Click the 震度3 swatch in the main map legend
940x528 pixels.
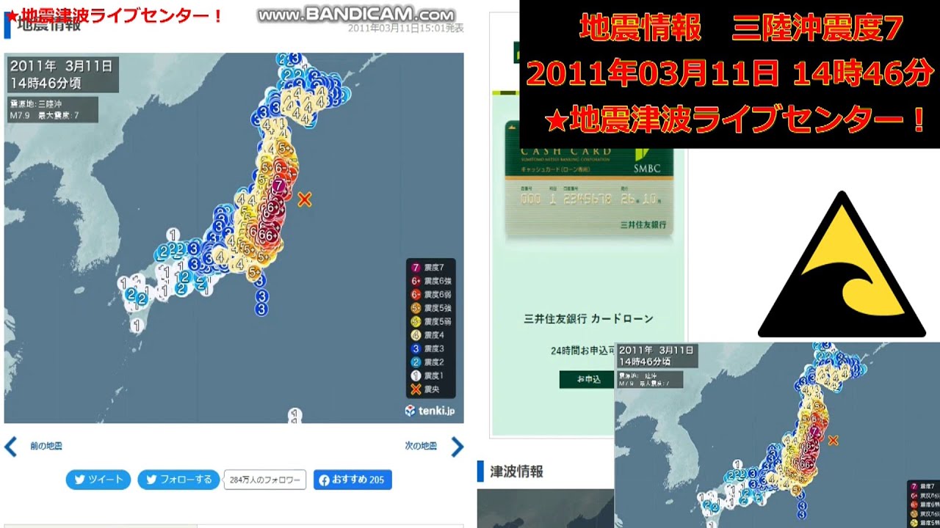416,348
